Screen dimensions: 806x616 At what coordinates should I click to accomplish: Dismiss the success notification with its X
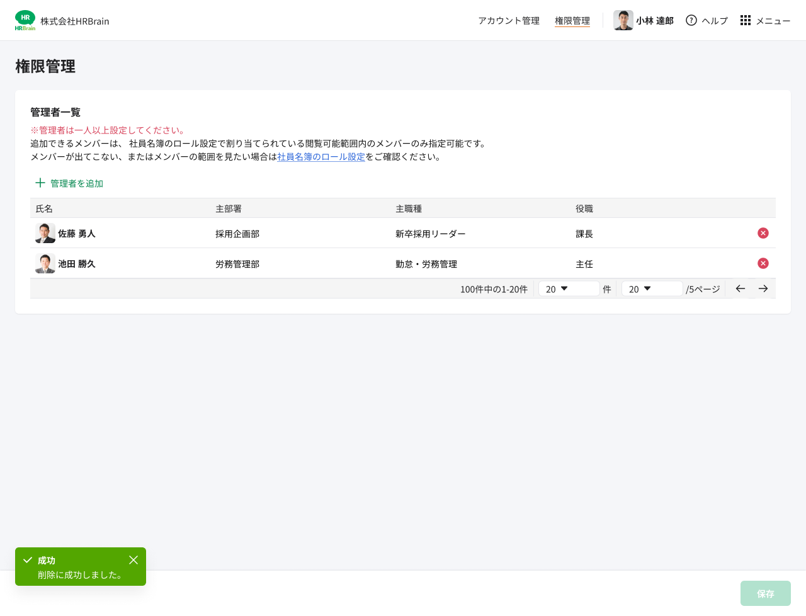tap(133, 560)
